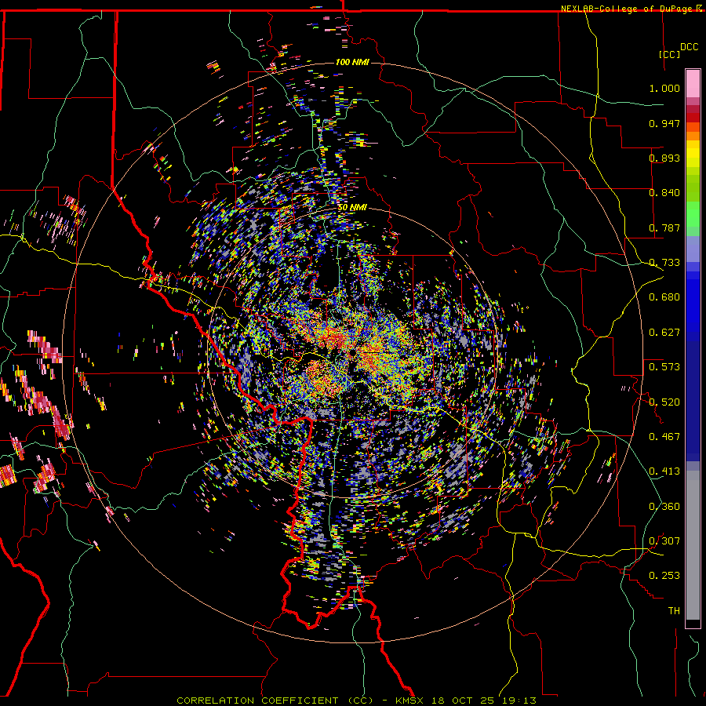Click the DCC product label
This screenshot has height=706, width=706.
click(689, 47)
